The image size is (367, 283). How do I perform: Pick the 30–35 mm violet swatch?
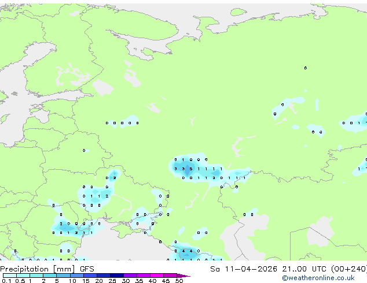(x=130, y=275)
